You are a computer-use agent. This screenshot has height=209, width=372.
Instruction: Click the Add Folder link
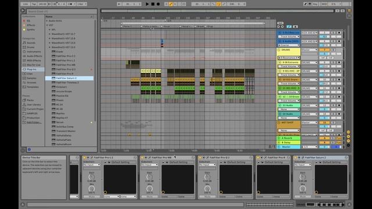click(x=34, y=122)
